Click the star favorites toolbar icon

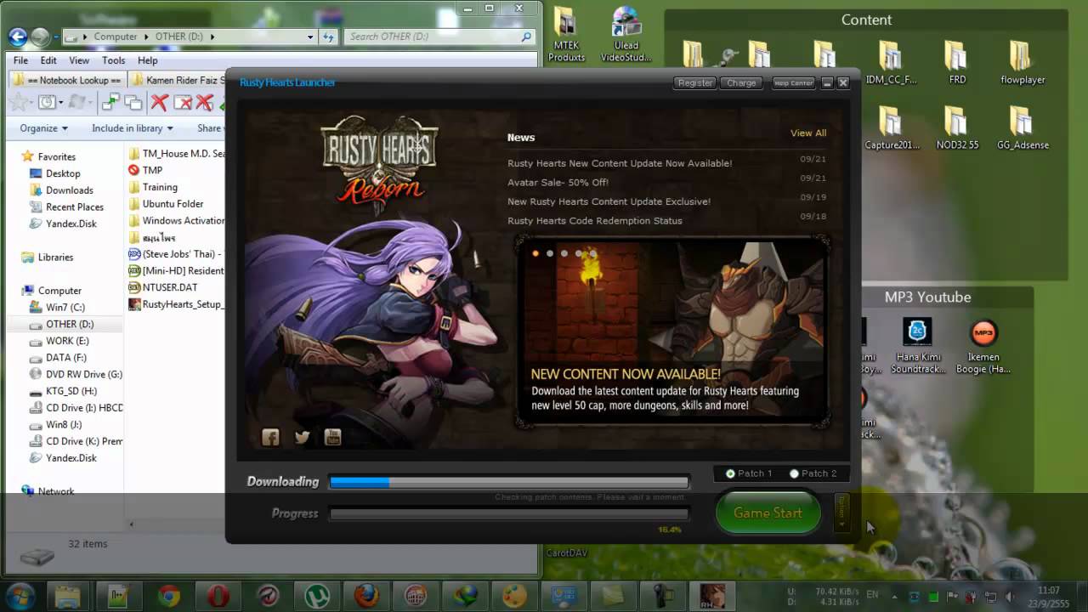pyautogui.click(x=19, y=102)
